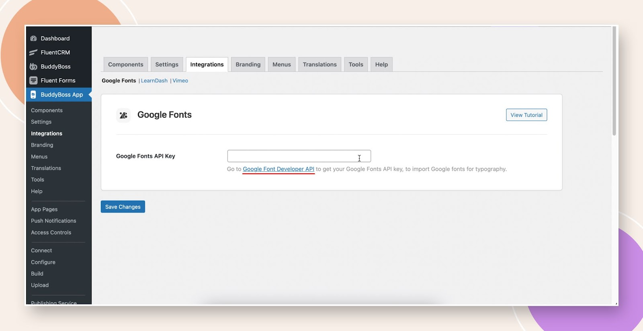This screenshot has width=643, height=331.
Task: Open BuddyBoss via its sidebar icon
Action: (34, 67)
